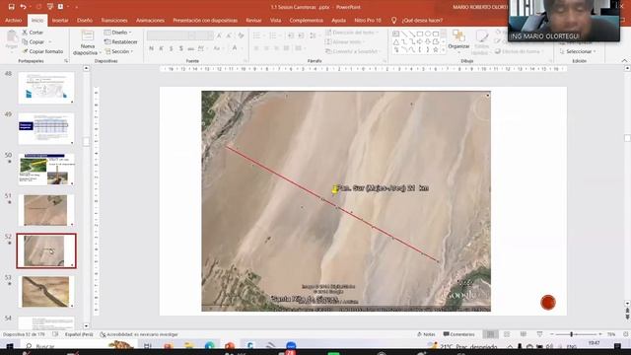The image size is (631, 355).
Task: Open Presentación con diapositivas tab
Action: pos(205,20)
